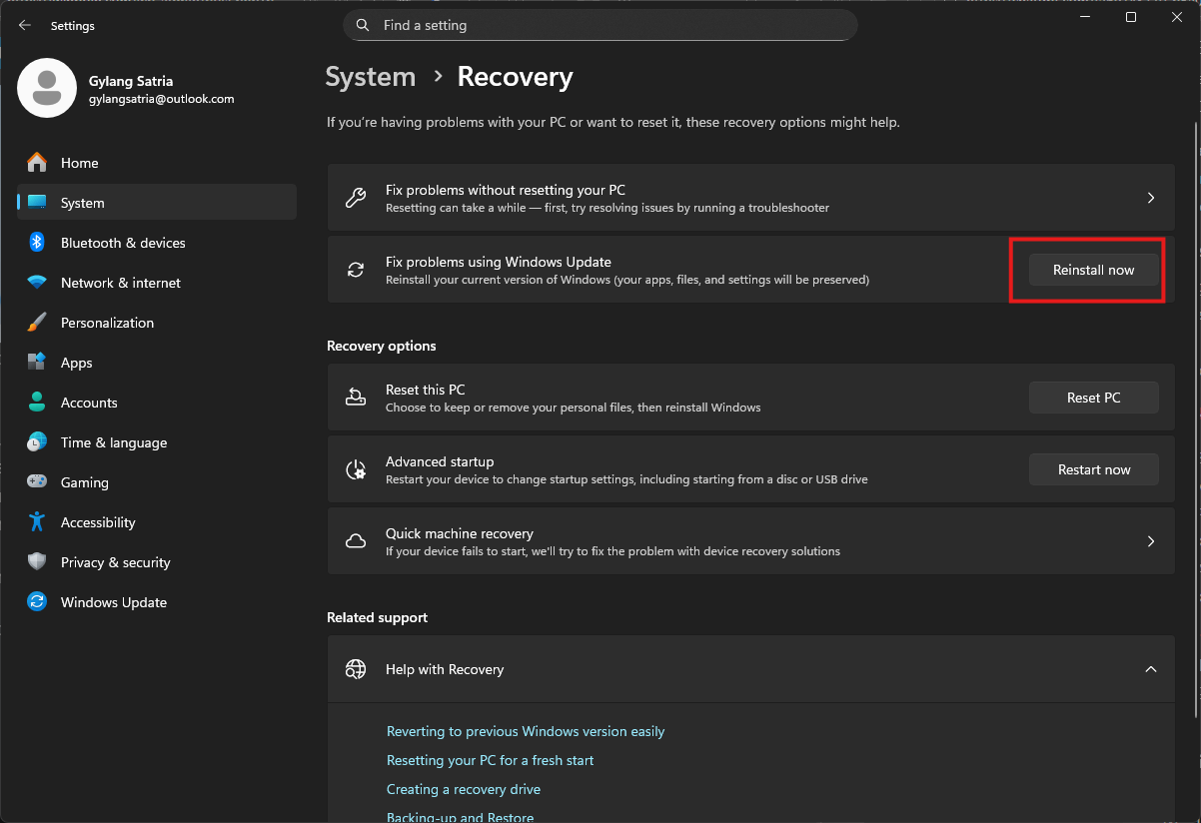Click the Gaming controller icon

click(37, 482)
